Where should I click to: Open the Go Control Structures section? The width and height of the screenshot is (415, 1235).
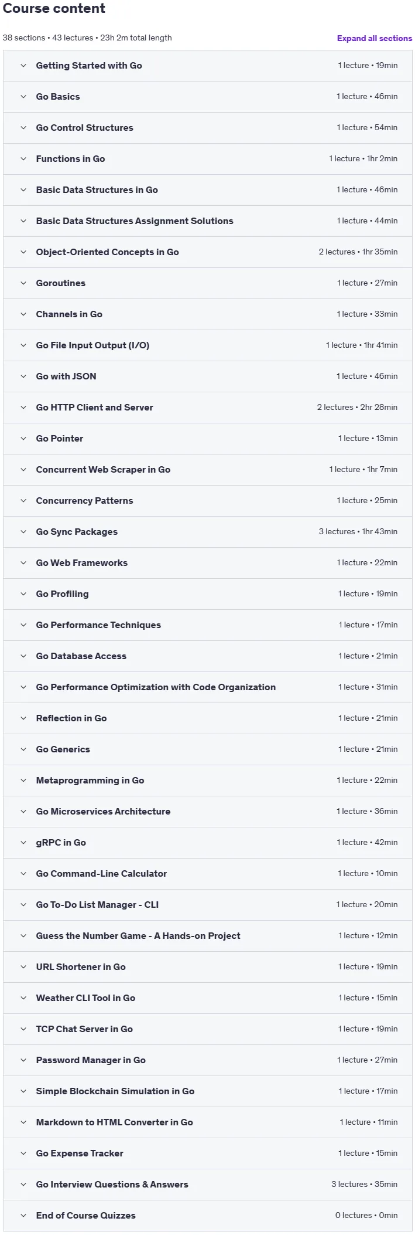208,128
